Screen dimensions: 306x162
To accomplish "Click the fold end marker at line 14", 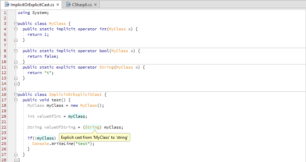I will (16, 84).
